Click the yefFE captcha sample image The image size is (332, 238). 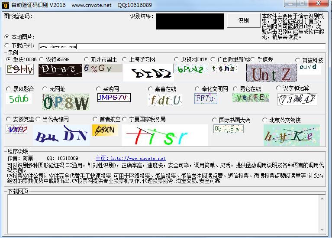click(251, 98)
